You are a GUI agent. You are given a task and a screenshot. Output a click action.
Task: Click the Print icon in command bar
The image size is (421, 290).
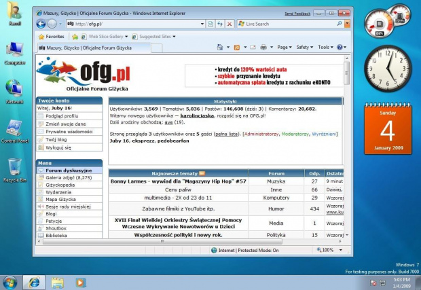coord(263,48)
